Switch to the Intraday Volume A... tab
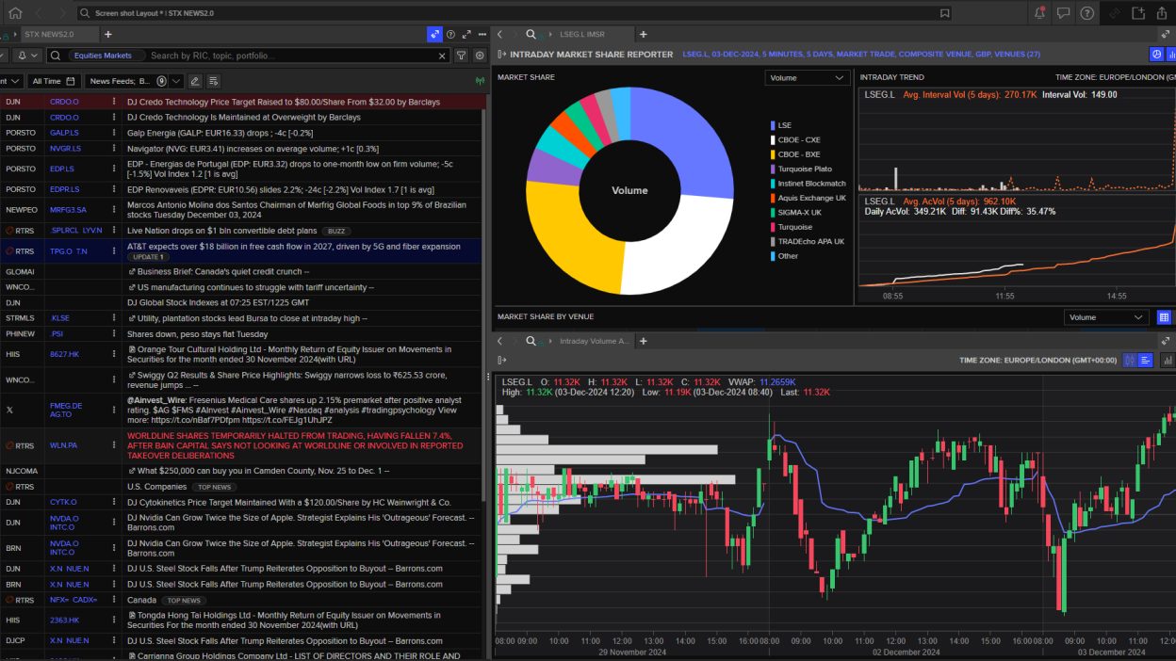 coord(595,341)
